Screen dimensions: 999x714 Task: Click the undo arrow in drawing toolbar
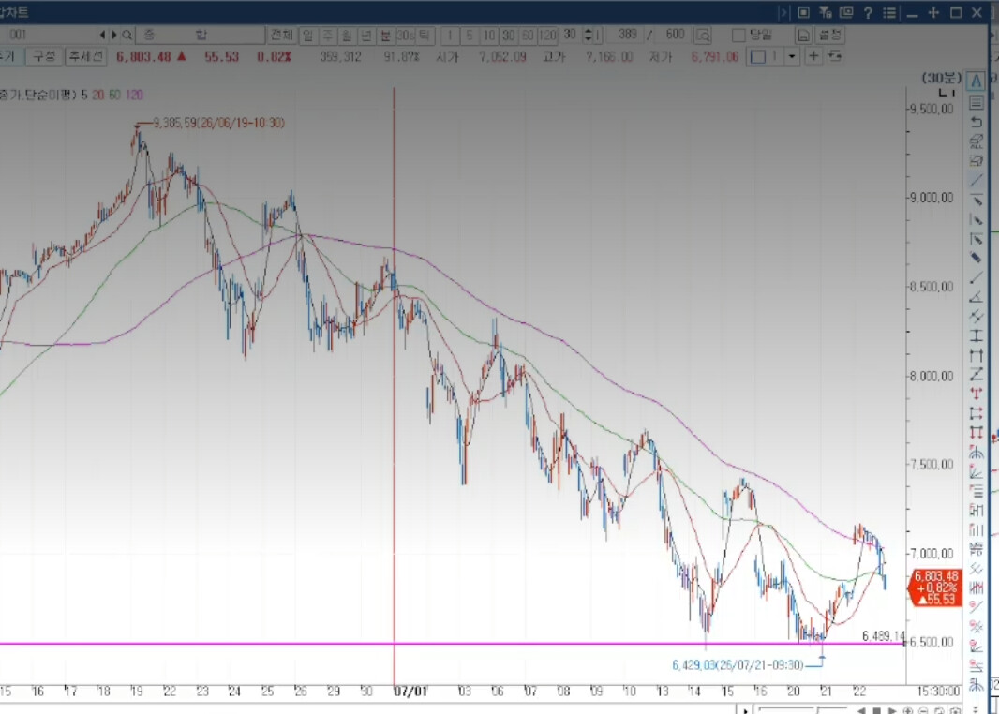point(976,122)
